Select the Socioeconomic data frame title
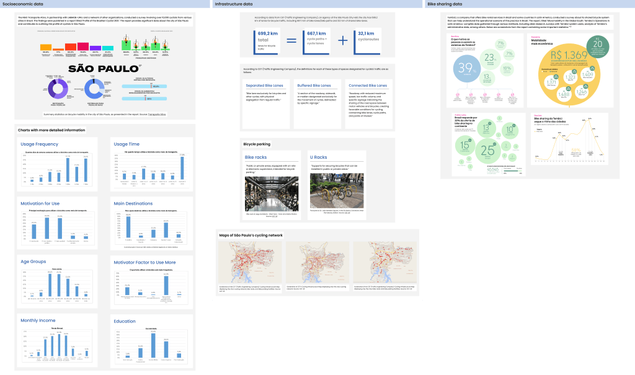This screenshot has height=375, width=635. tap(21, 4)
